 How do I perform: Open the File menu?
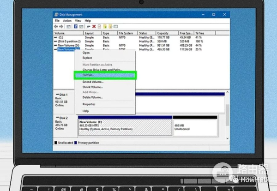tap(57, 21)
